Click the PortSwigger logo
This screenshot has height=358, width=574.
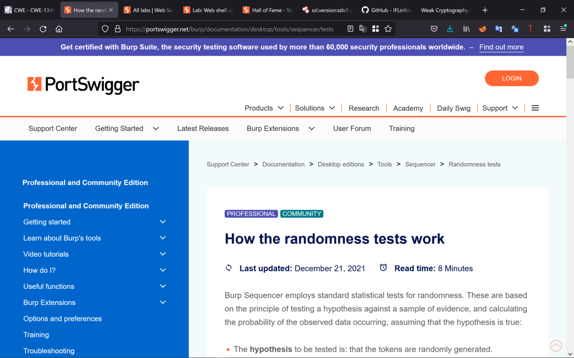coord(83,84)
